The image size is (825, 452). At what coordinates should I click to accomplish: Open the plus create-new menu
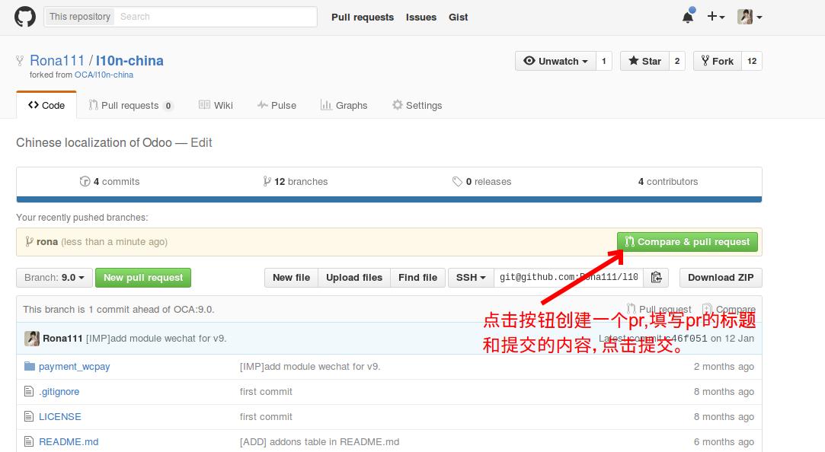pos(715,17)
